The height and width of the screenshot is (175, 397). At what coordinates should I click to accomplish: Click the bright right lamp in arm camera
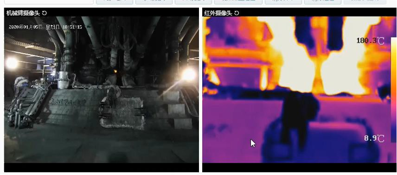click(189, 75)
